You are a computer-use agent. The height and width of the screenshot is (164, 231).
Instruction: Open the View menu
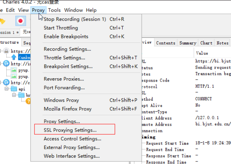[x=23, y=10]
